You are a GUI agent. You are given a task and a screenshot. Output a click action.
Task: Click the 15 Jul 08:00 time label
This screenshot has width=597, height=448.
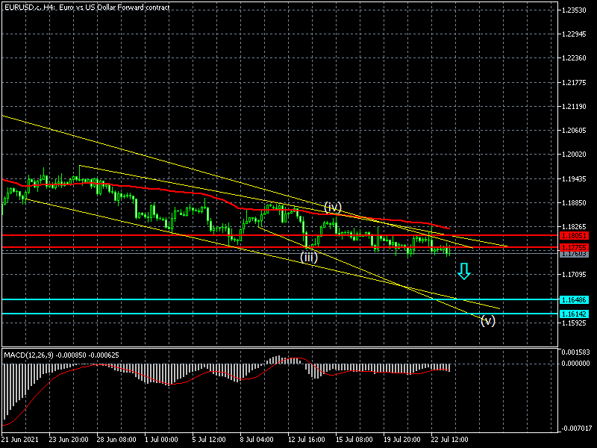(x=354, y=440)
